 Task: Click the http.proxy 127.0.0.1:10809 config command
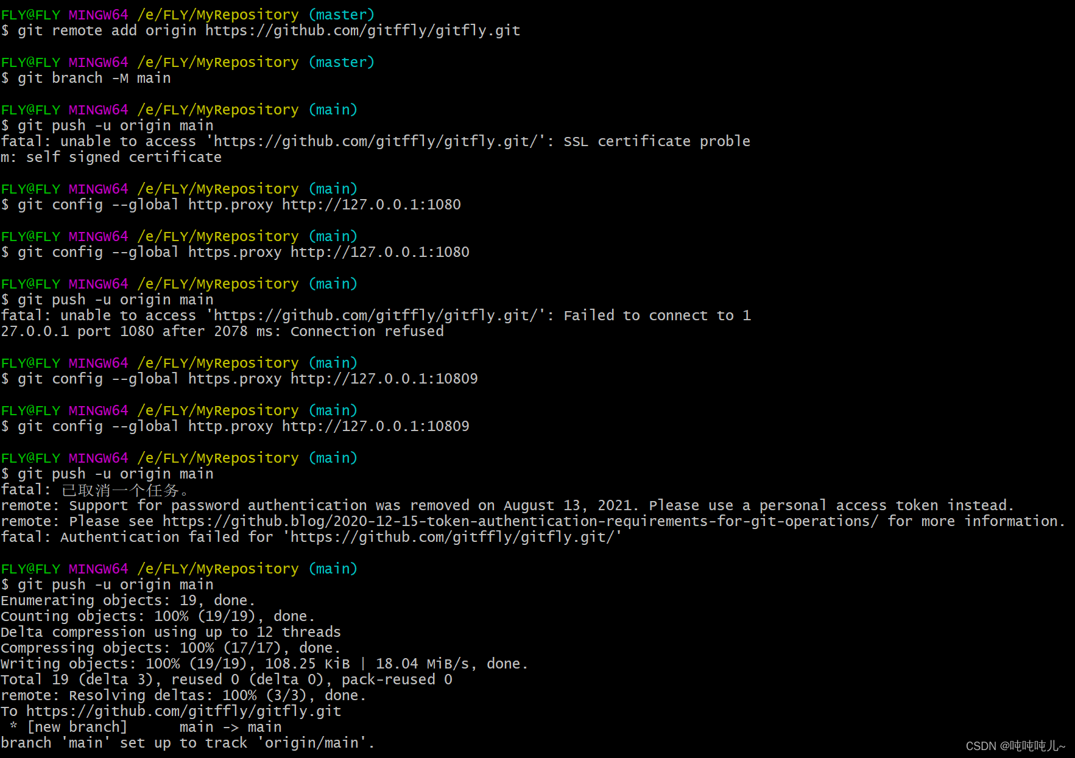point(235,426)
